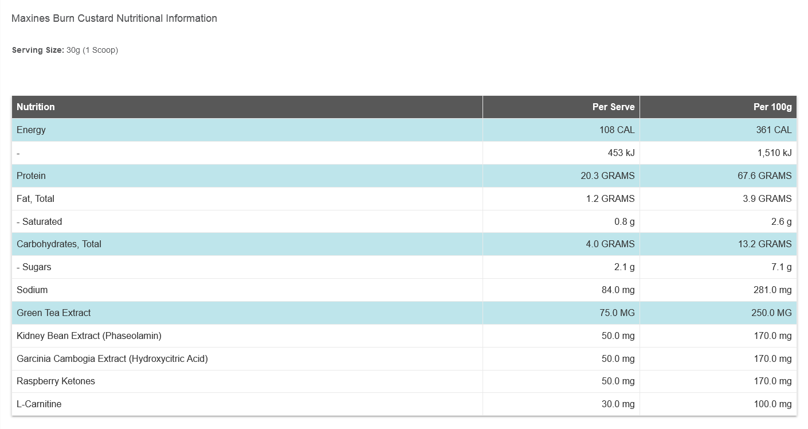Click Garcinia Cambogia's '170.0 mg' value
Screen dimensions: 808x429
(x=772, y=358)
